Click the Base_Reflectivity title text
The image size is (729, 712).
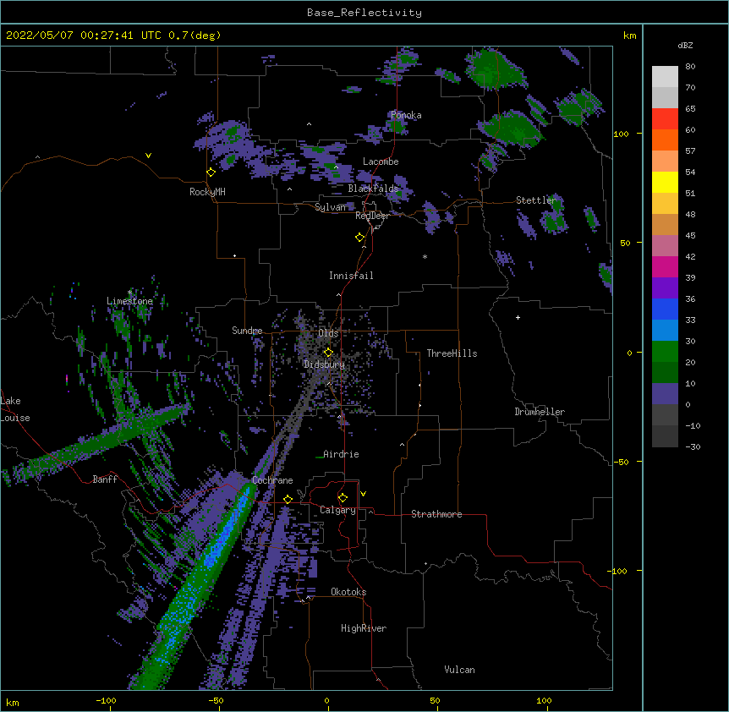364,13
